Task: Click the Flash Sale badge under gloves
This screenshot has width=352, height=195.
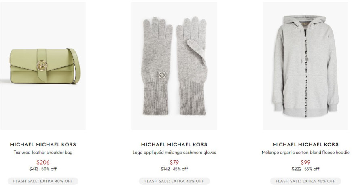Action: pyautogui.click(x=174, y=181)
